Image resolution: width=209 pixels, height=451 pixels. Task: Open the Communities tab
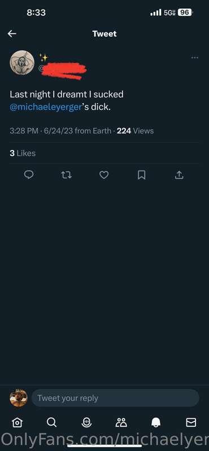[x=121, y=422]
